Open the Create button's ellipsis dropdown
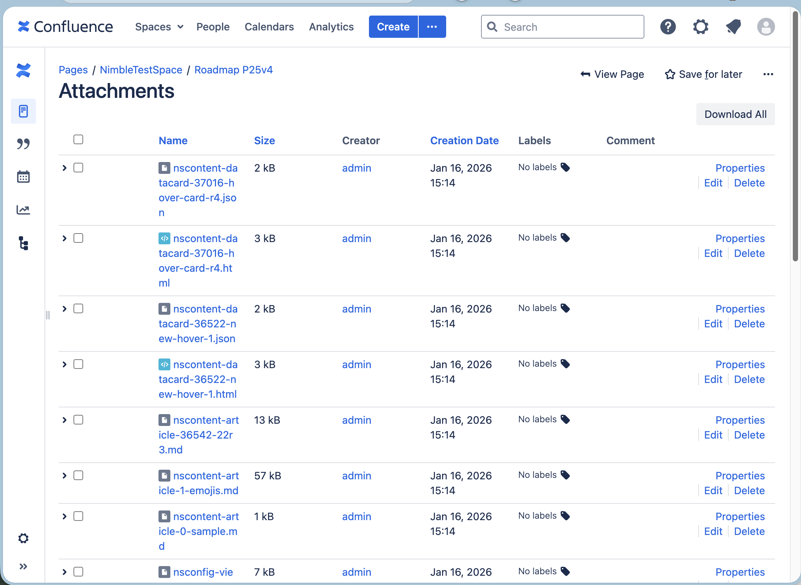The height and width of the screenshot is (585, 801). click(432, 26)
